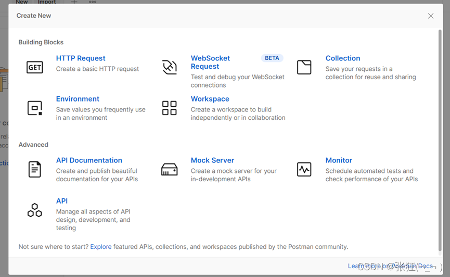This screenshot has height=277, width=450.
Task: Click the Environment icon
Action: (x=35, y=108)
